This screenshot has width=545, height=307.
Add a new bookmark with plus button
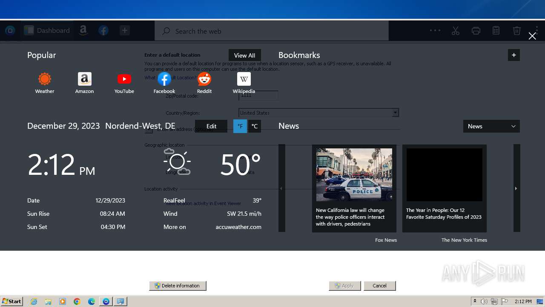tap(514, 55)
